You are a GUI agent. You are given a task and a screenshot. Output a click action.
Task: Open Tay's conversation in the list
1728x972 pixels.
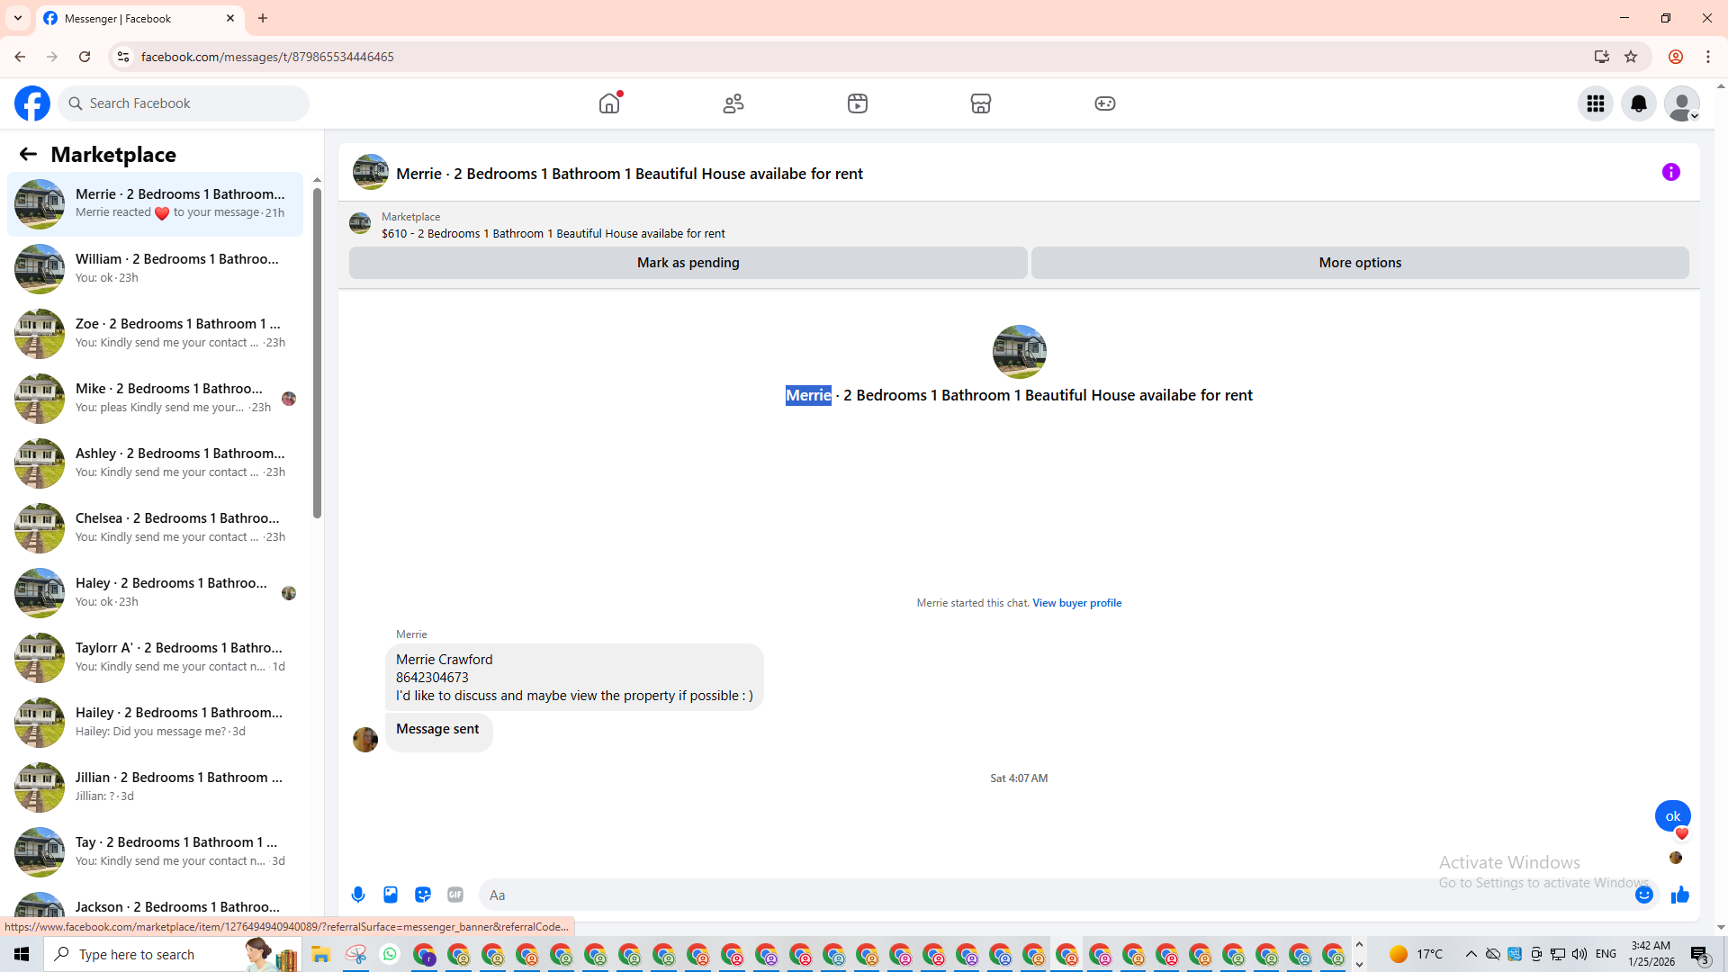(156, 852)
